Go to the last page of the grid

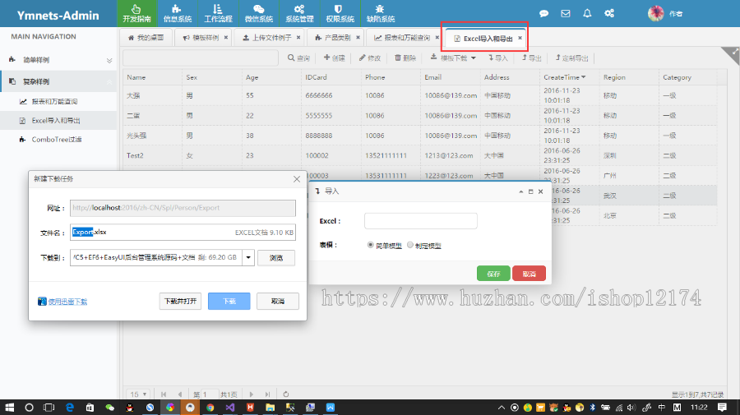(x=267, y=394)
